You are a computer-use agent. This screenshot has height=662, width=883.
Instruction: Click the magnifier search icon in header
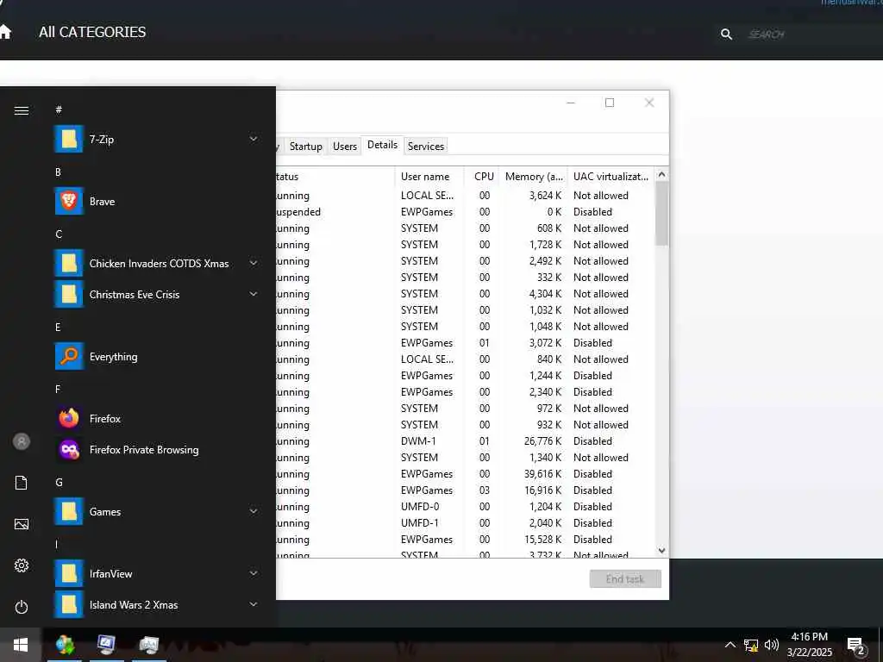(x=726, y=34)
